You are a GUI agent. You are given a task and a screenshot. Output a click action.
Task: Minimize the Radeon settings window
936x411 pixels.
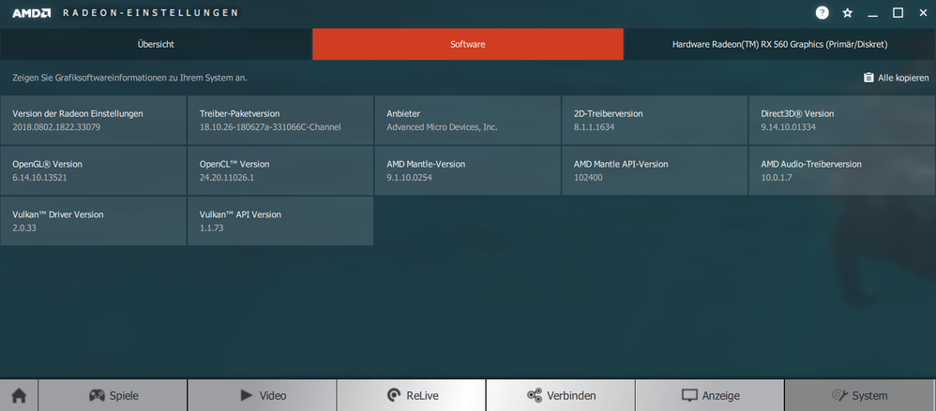(873, 13)
